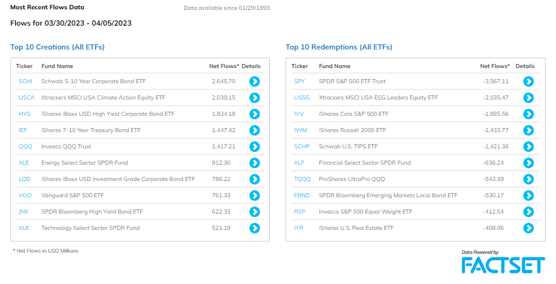Viewport: 556px width, 284px height.
Task: Click Data available since 01/29/1993 text
Action: pyautogui.click(x=227, y=8)
